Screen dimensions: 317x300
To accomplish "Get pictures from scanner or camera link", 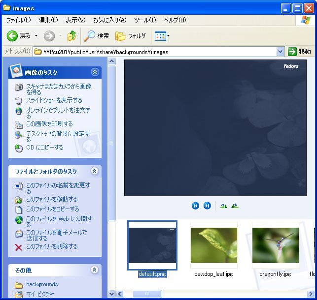I will [x=59, y=89].
